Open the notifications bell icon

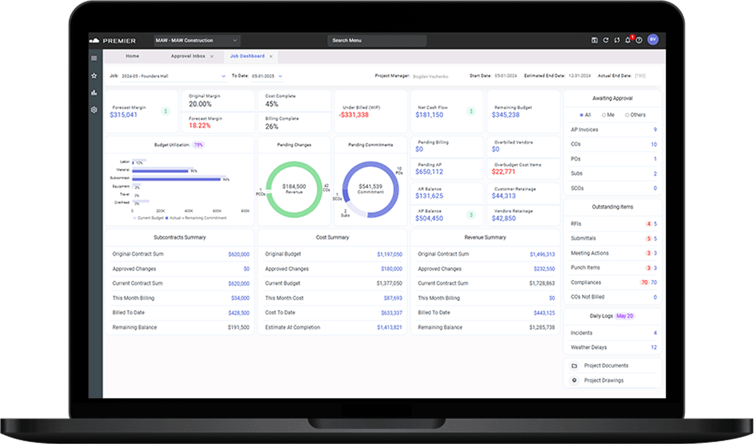(x=627, y=40)
